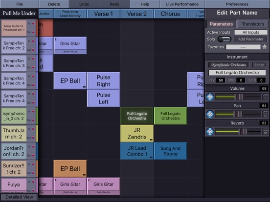Click the Reverb CC 91 indicator
Viewport: 270px width, 202px height.
[265, 131]
